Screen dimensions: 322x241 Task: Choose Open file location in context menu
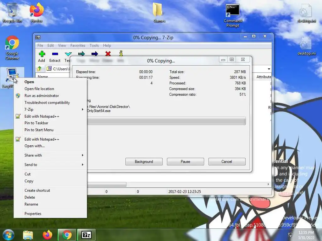point(50,89)
